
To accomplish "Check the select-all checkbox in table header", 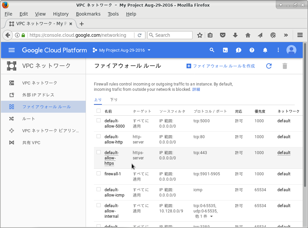I will [98, 111].
